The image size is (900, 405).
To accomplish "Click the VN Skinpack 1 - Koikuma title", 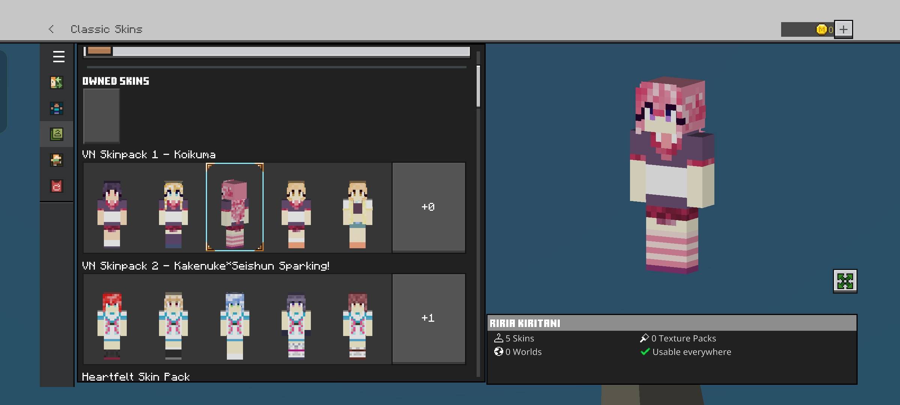I will click(x=149, y=154).
